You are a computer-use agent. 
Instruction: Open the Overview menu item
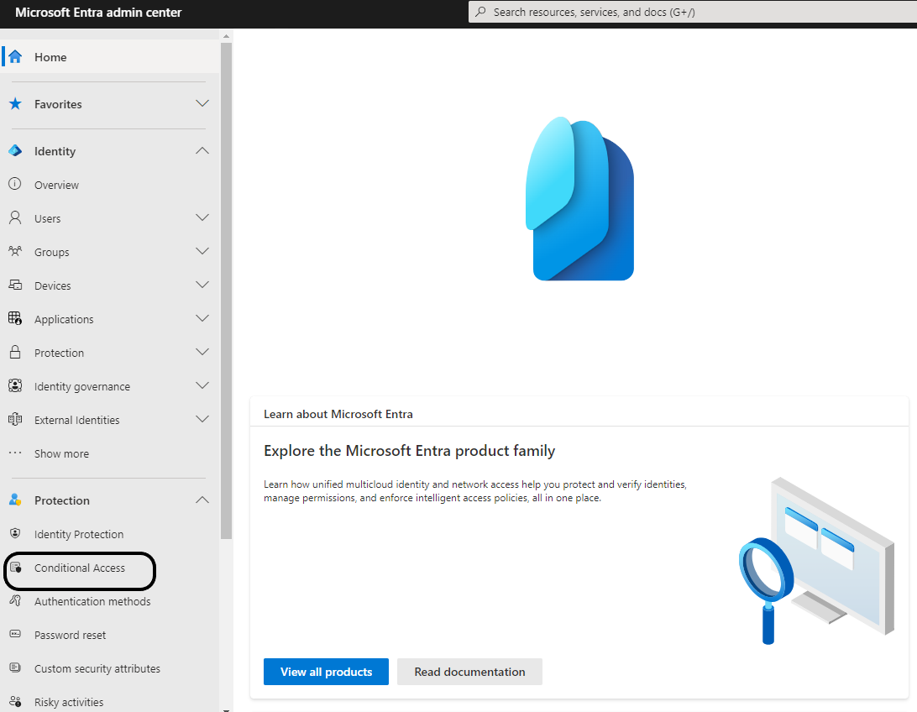pos(110,185)
